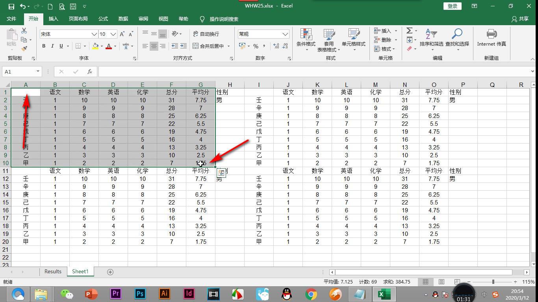Screen dimensions: 538x302
Task: Open the font name 宋体 dropdown
Action: [x=94, y=34]
